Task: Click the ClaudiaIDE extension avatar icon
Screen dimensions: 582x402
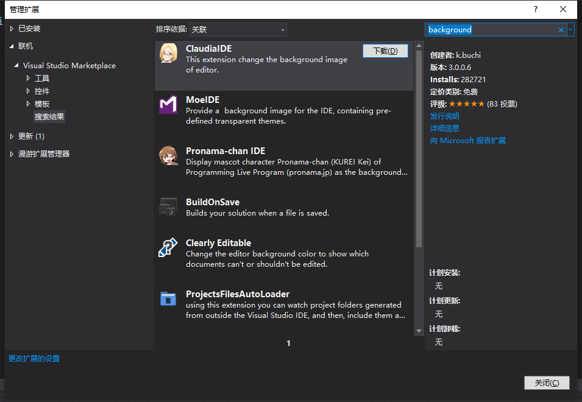Action: pos(168,54)
